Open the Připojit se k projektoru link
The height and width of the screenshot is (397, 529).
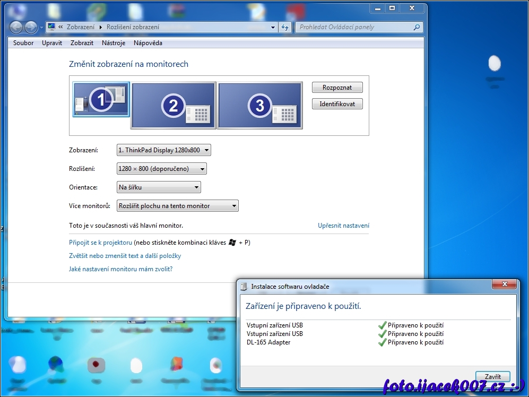(x=100, y=243)
